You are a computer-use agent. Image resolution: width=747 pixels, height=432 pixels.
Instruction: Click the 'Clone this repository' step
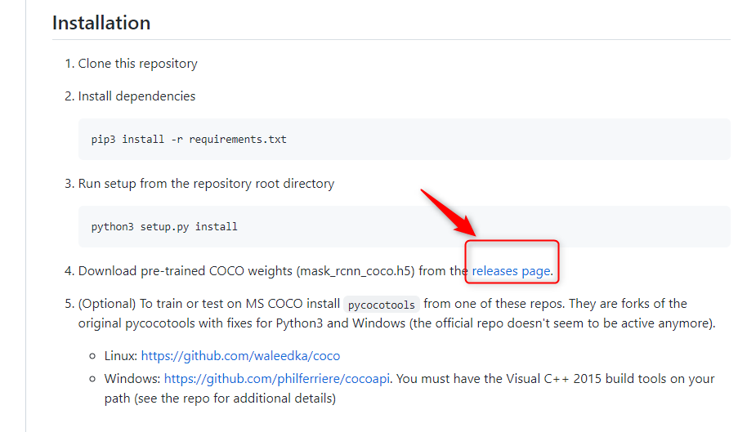coord(137,64)
